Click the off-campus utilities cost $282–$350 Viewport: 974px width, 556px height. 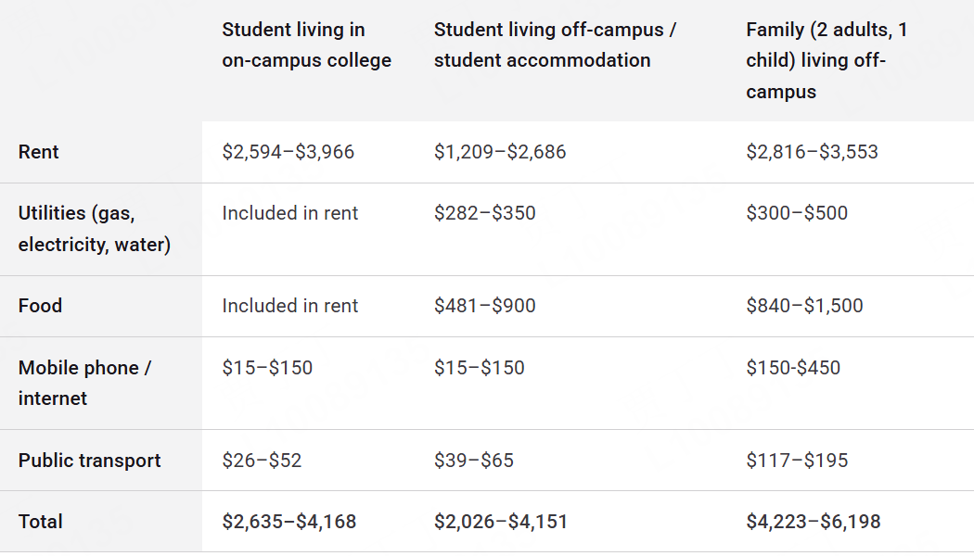coord(484,213)
